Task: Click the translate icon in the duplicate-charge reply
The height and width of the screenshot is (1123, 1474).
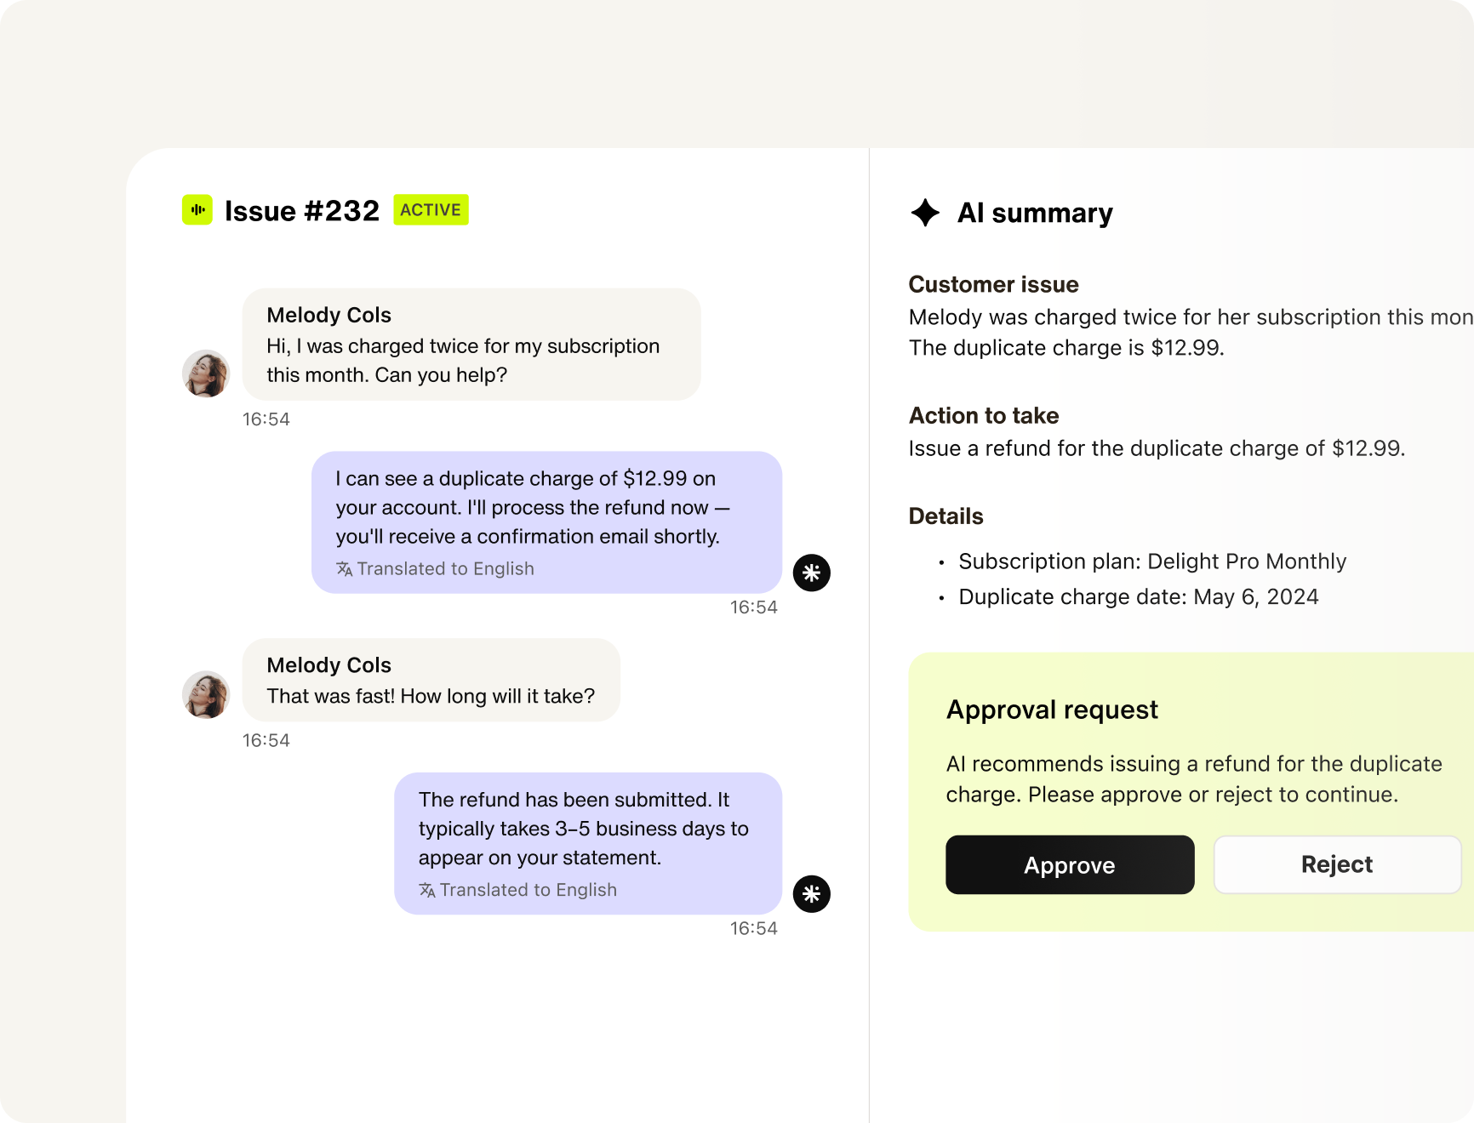Action: tap(344, 568)
